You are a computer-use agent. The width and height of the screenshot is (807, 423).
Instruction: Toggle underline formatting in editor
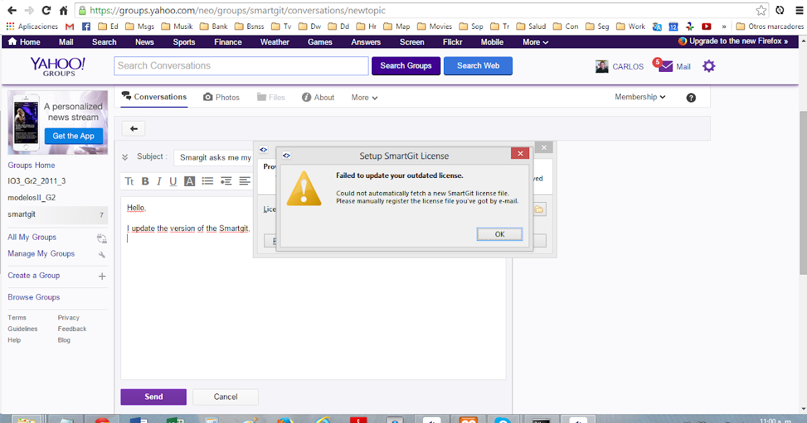[x=173, y=181]
